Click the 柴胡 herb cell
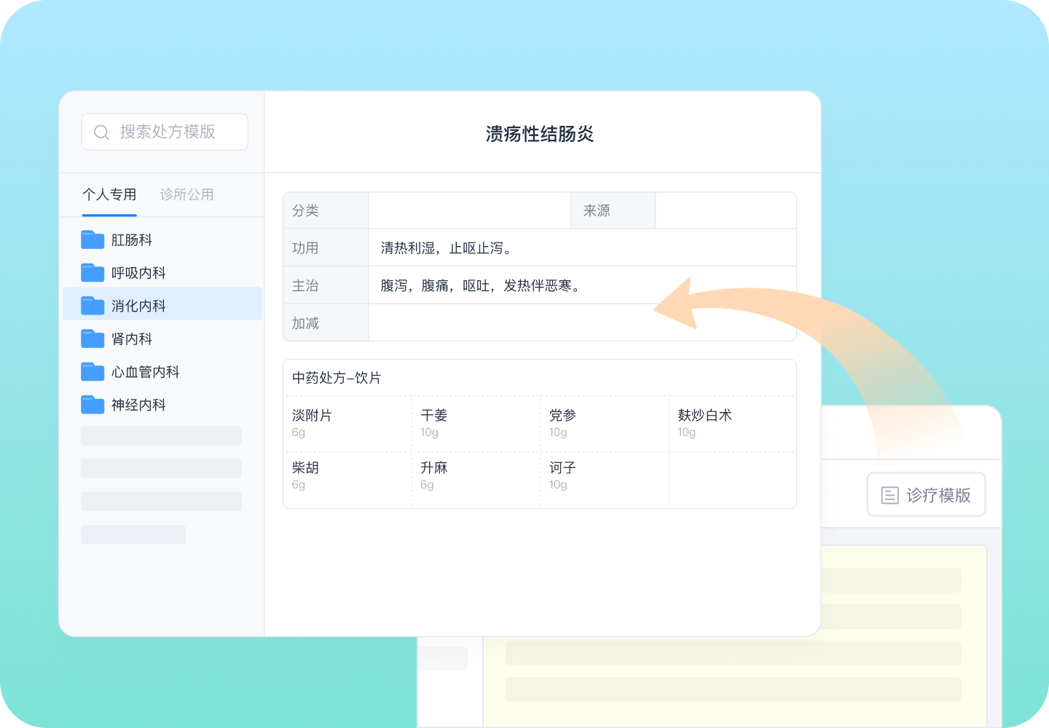This screenshot has width=1049, height=728. click(x=347, y=475)
